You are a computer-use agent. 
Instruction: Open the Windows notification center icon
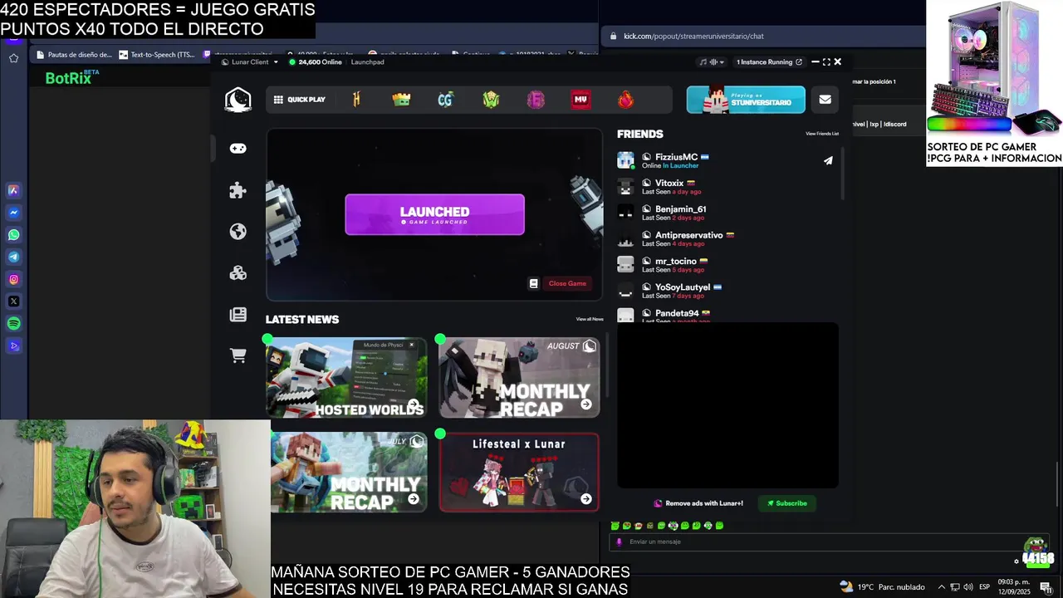pyautogui.click(x=1046, y=587)
